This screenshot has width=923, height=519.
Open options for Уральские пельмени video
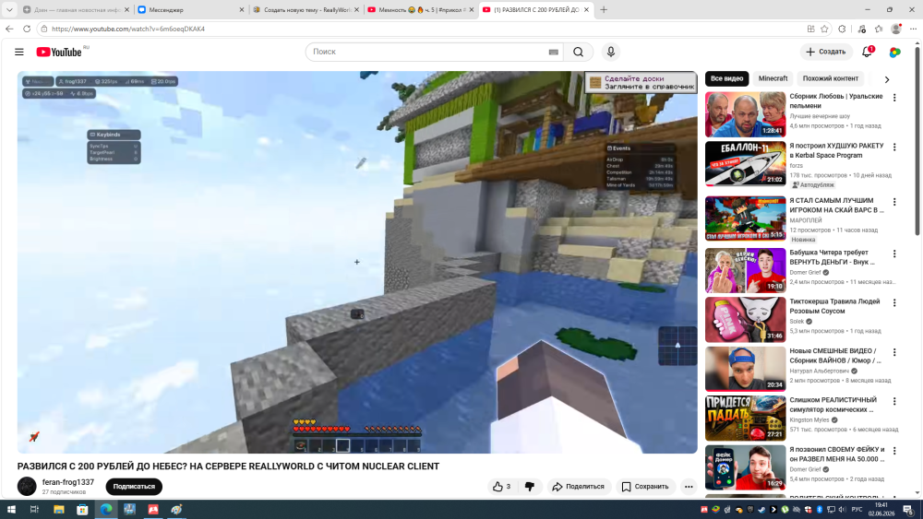pyautogui.click(x=894, y=98)
